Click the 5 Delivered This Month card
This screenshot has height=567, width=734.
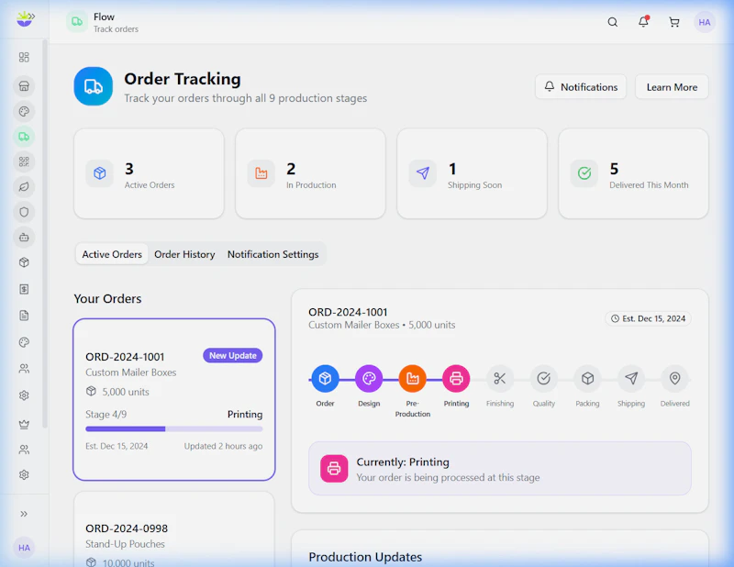pyautogui.click(x=633, y=173)
